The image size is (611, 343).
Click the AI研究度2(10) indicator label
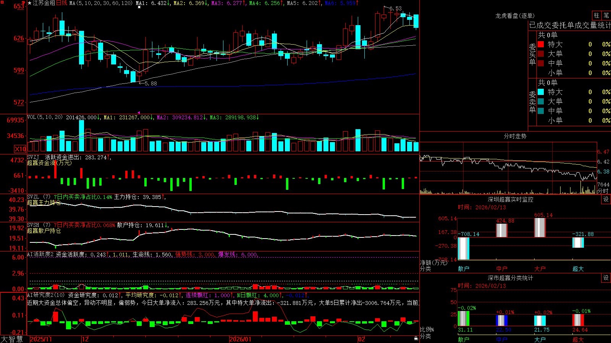click(46, 295)
